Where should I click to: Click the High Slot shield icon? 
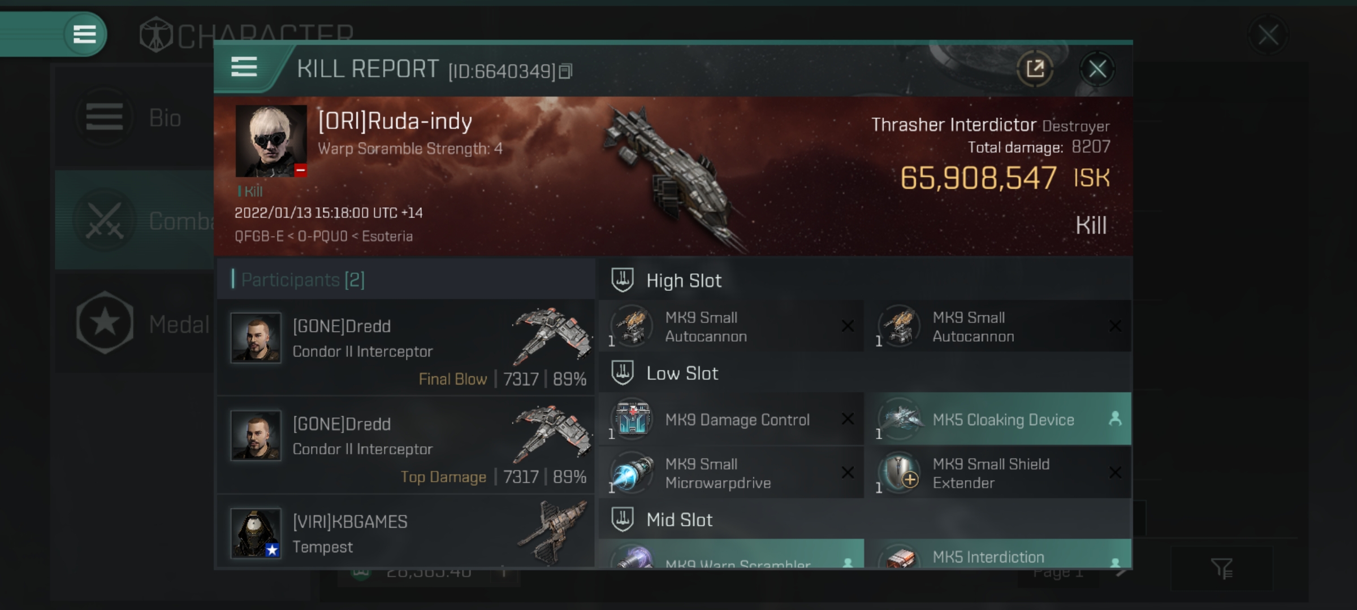click(x=621, y=279)
